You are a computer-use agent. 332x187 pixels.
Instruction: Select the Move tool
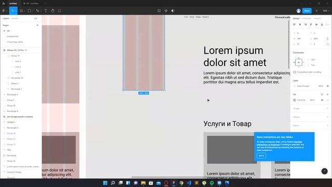[12, 10]
